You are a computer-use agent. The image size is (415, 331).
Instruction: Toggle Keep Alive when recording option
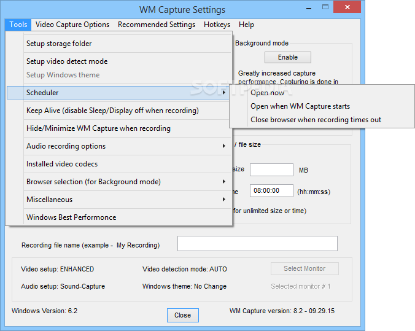point(119,111)
